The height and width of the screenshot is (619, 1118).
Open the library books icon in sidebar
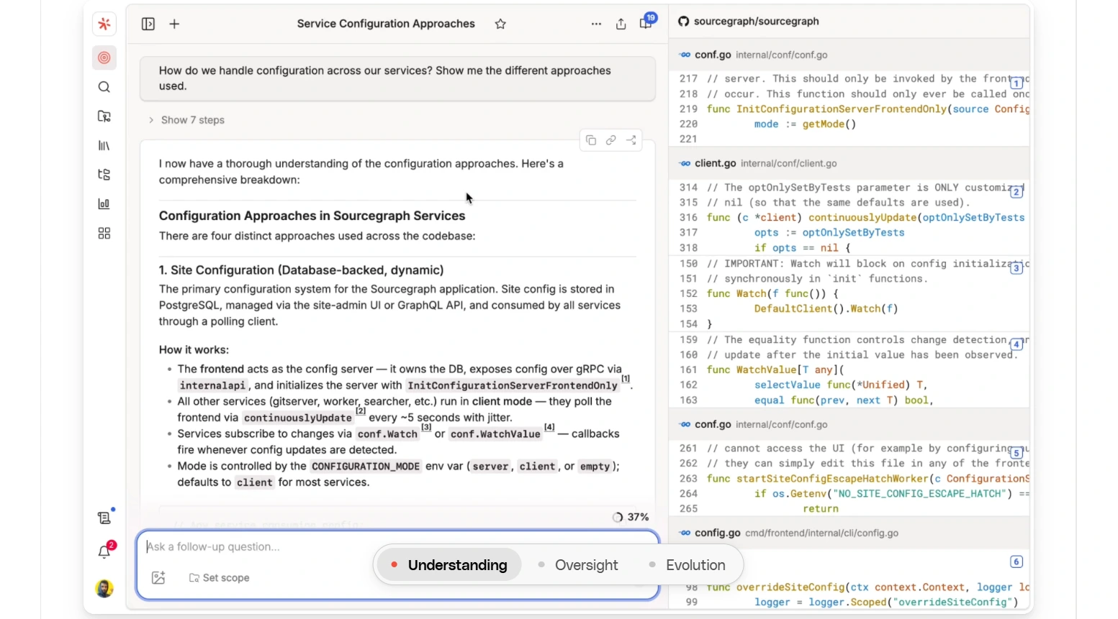point(104,146)
